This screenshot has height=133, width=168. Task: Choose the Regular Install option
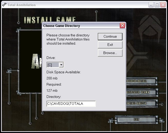(x=141, y=81)
